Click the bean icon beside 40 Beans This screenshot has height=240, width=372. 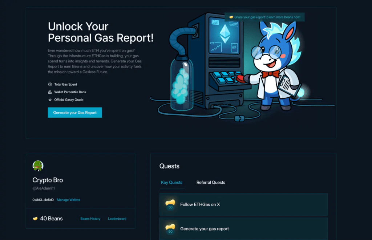pyautogui.click(x=35, y=219)
